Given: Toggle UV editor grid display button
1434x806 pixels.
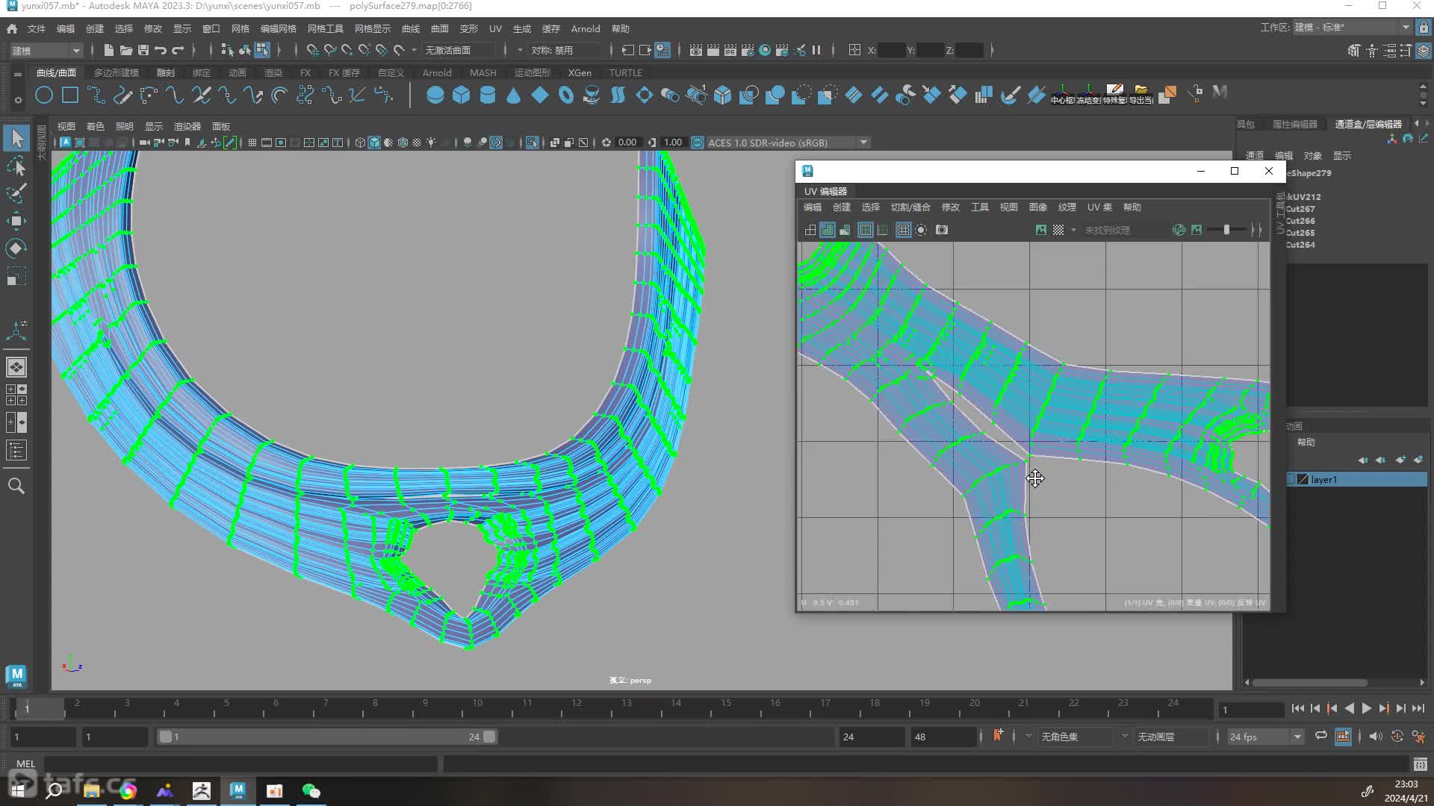Looking at the screenshot, I should [903, 230].
